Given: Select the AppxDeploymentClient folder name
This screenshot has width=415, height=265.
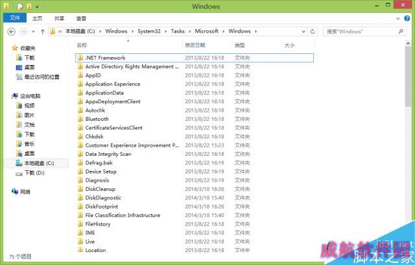Looking at the screenshot, I should (113, 101).
